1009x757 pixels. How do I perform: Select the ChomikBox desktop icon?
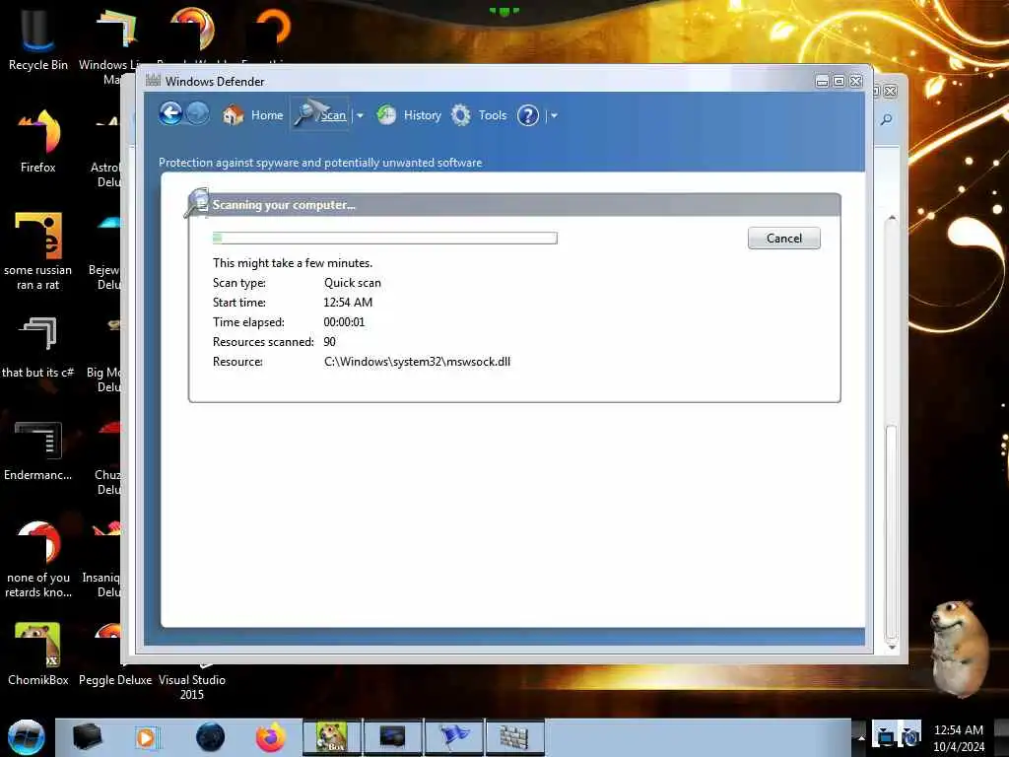[38, 654]
